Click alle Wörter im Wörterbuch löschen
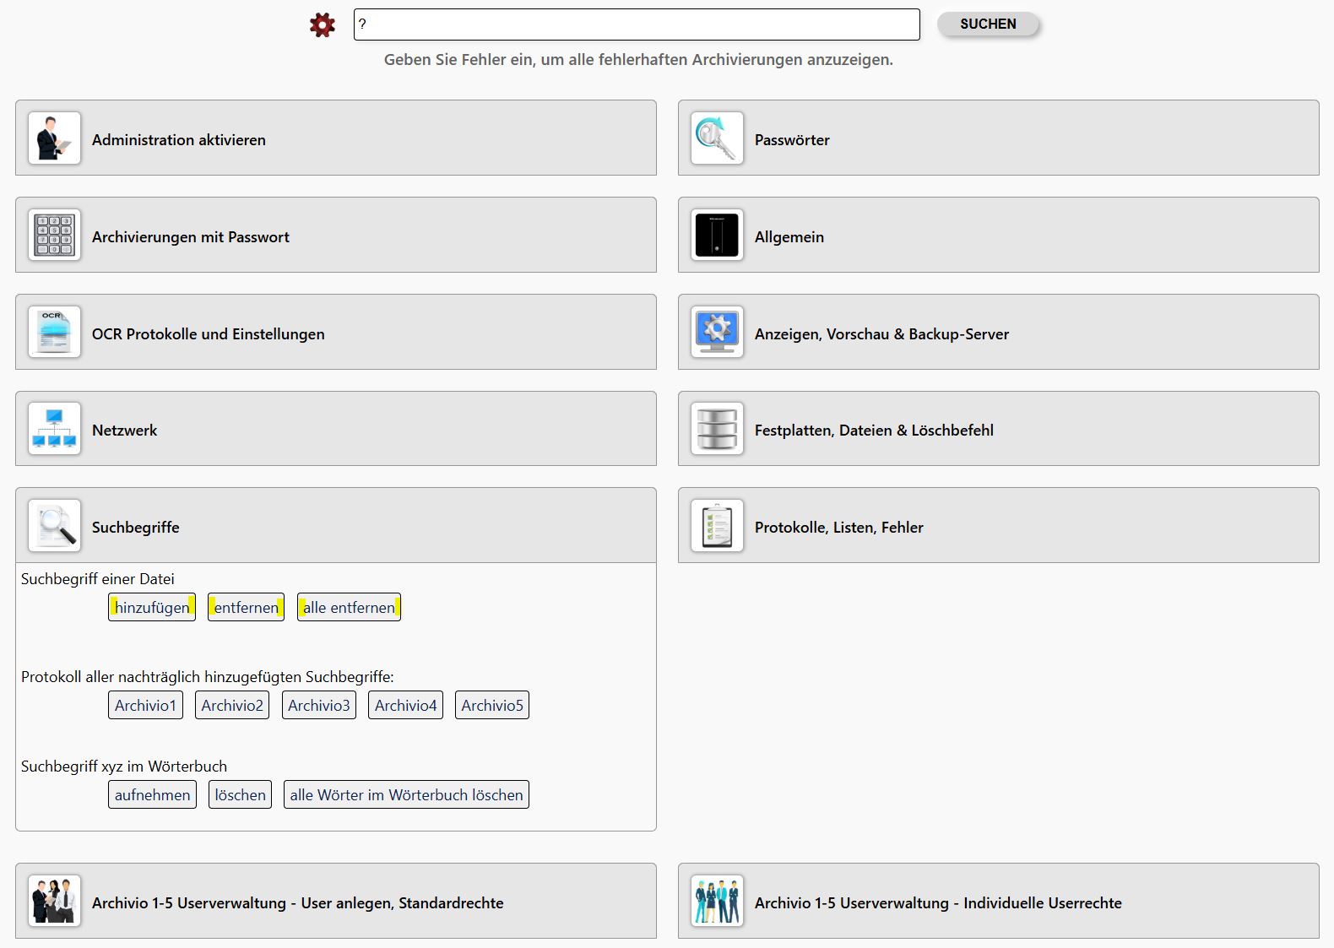 click(406, 795)
